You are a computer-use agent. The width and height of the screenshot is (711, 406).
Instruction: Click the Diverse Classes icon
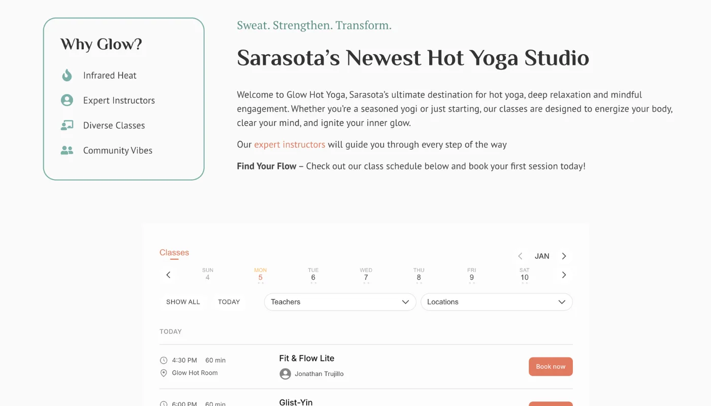tap(67, 125)
